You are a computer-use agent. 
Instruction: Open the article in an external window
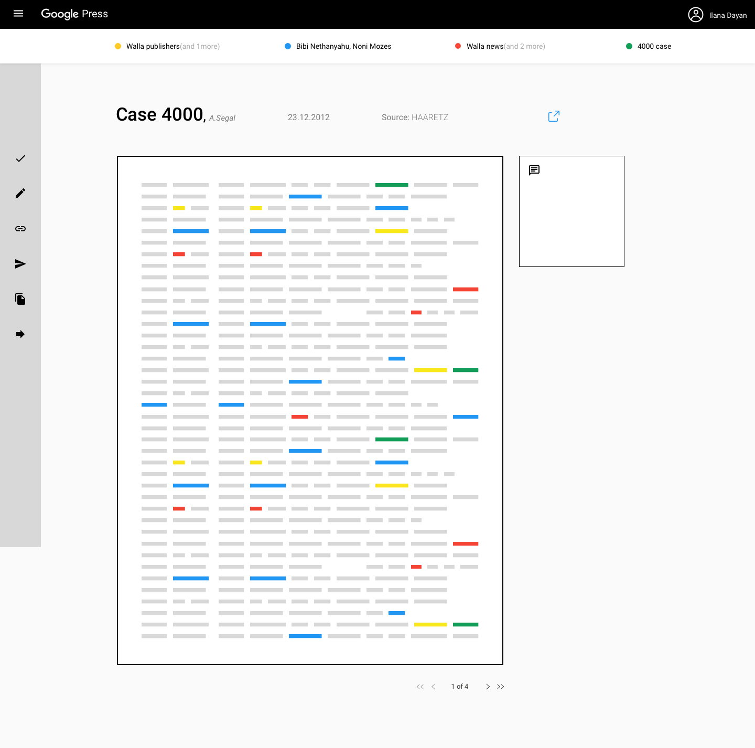point(554,116)
